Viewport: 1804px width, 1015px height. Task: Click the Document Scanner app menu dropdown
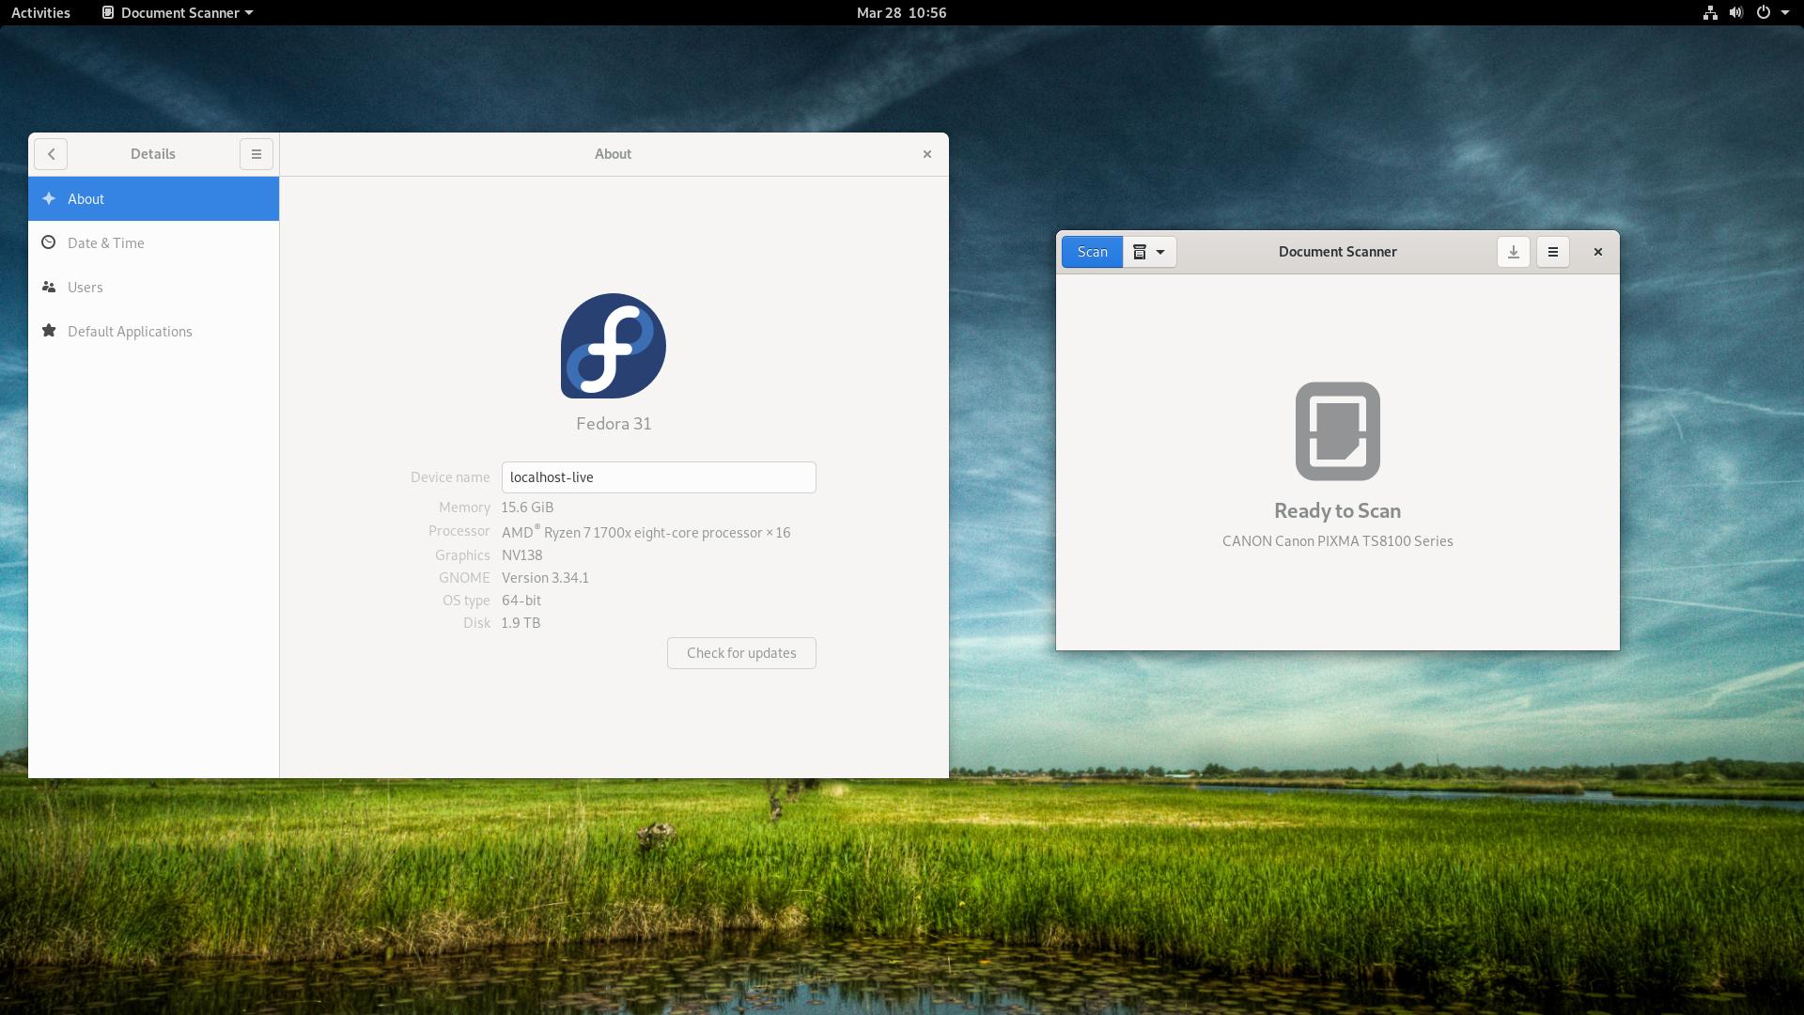178,12
